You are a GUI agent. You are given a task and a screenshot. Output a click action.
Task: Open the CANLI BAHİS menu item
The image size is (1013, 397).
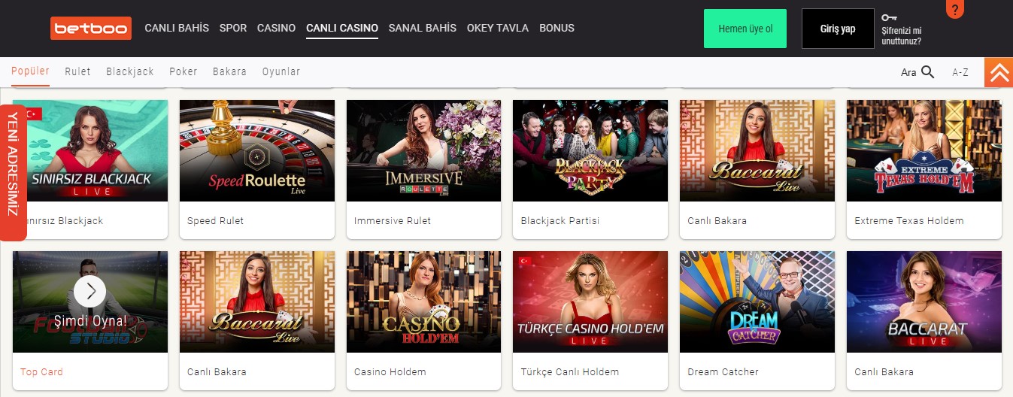177,28
